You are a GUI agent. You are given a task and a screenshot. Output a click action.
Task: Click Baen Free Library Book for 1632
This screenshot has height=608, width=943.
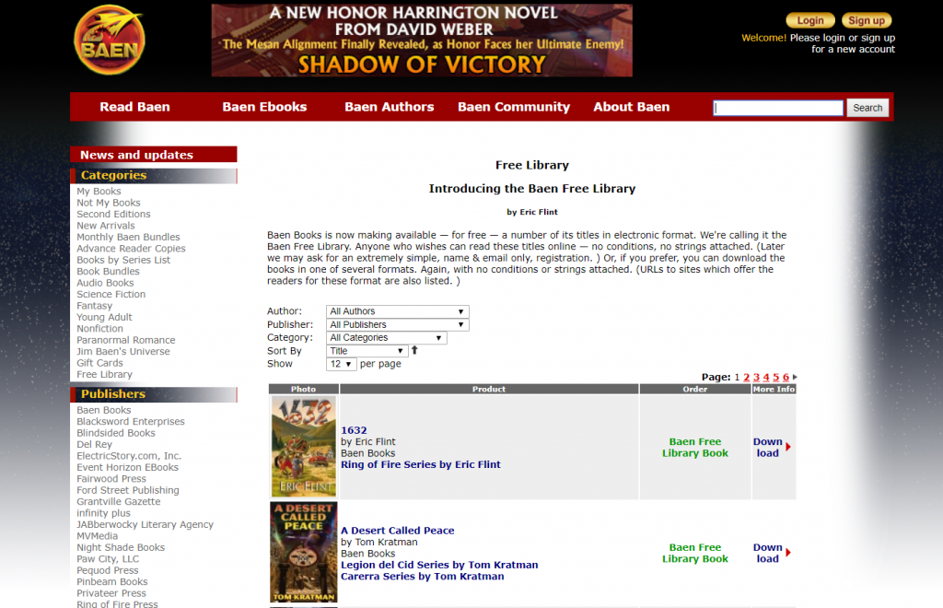click(695, 448)
